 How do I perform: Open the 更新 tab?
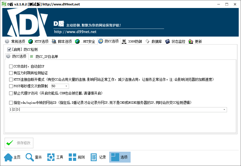coord(195,41)
